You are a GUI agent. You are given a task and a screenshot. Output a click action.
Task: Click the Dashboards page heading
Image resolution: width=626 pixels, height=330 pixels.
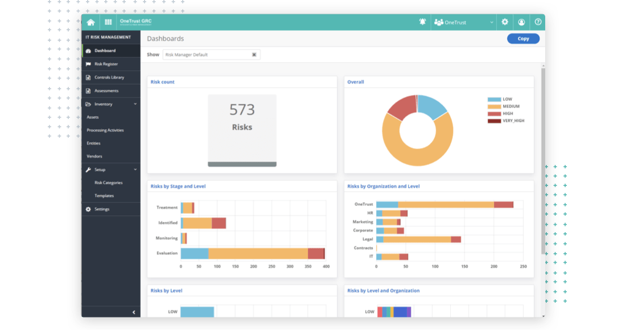pos(165,39)
